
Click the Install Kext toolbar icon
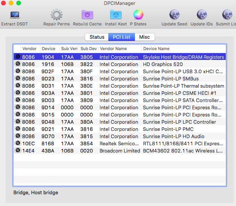(x=116, y=15)
